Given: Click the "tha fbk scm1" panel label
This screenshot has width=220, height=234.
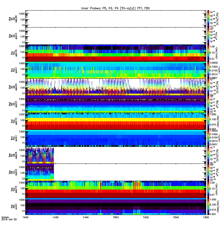Looking at the screenshot, I should pyautogui.click(x=14, y=70).
